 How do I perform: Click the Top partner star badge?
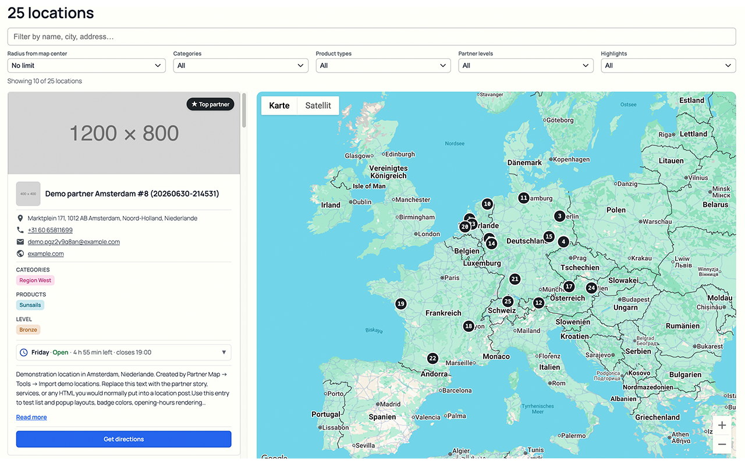tap(211, 104)
